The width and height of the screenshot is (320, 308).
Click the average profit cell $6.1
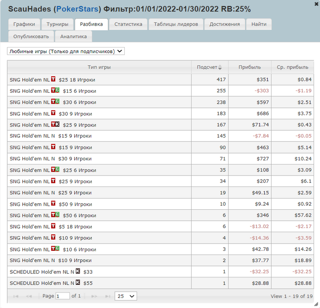pos(293,181)
